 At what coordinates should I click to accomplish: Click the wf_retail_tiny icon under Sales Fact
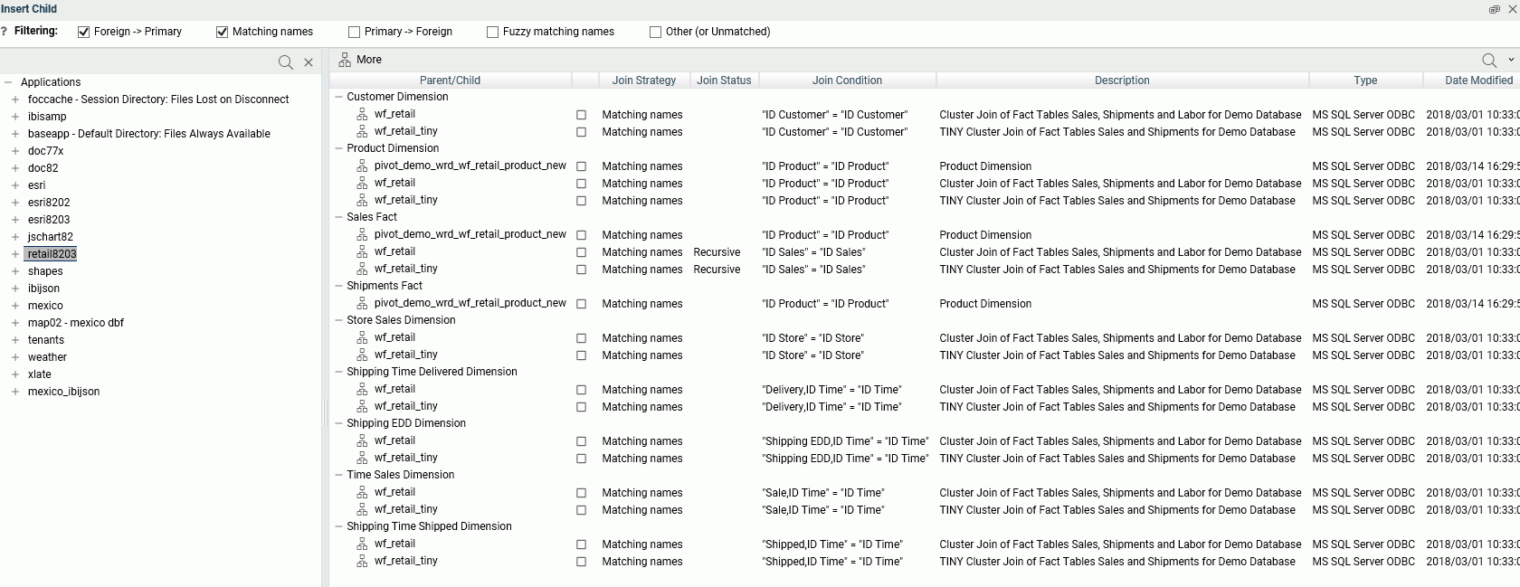click(x=362, y=269)
